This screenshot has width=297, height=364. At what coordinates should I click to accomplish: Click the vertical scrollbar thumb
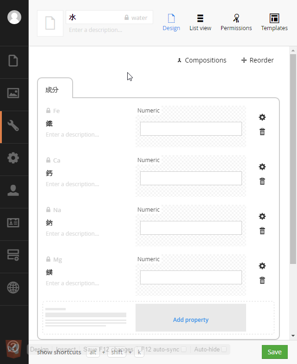pyautogui.click(x=293, y=159)
